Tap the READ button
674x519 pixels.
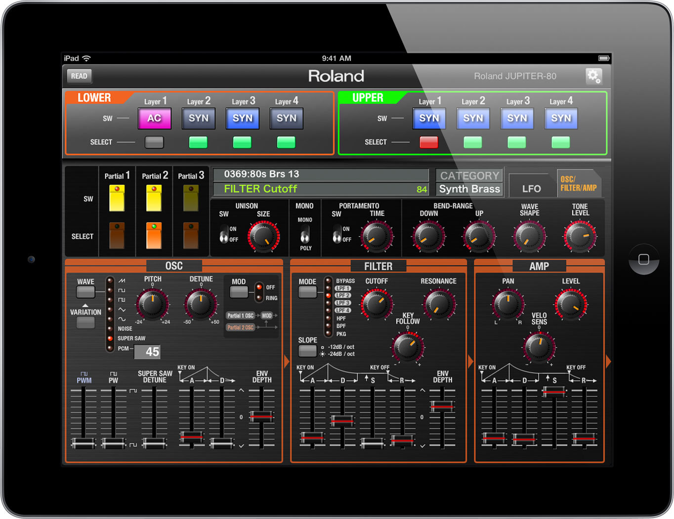79,76
